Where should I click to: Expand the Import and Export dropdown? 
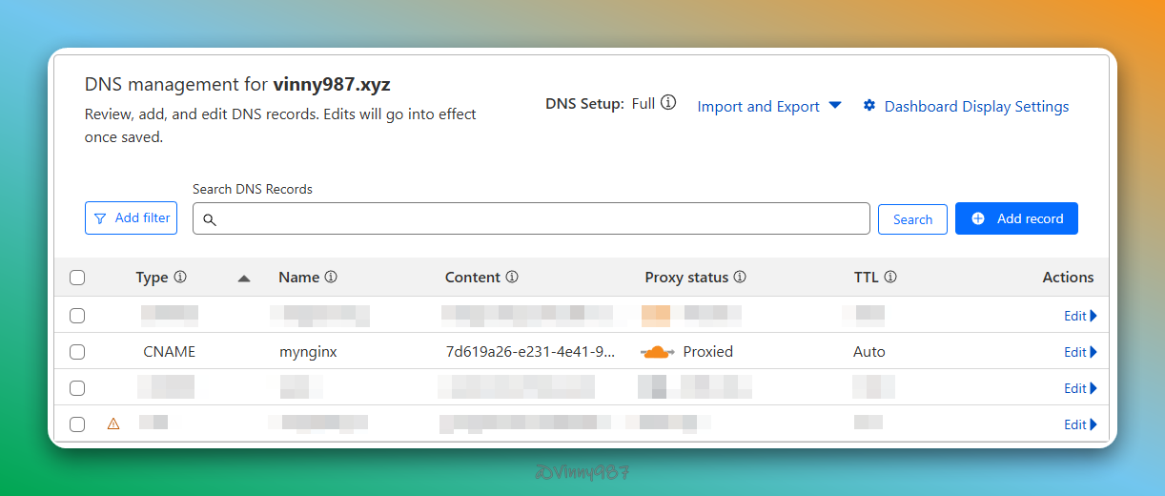pyautogui.click(x=768, y=106)
